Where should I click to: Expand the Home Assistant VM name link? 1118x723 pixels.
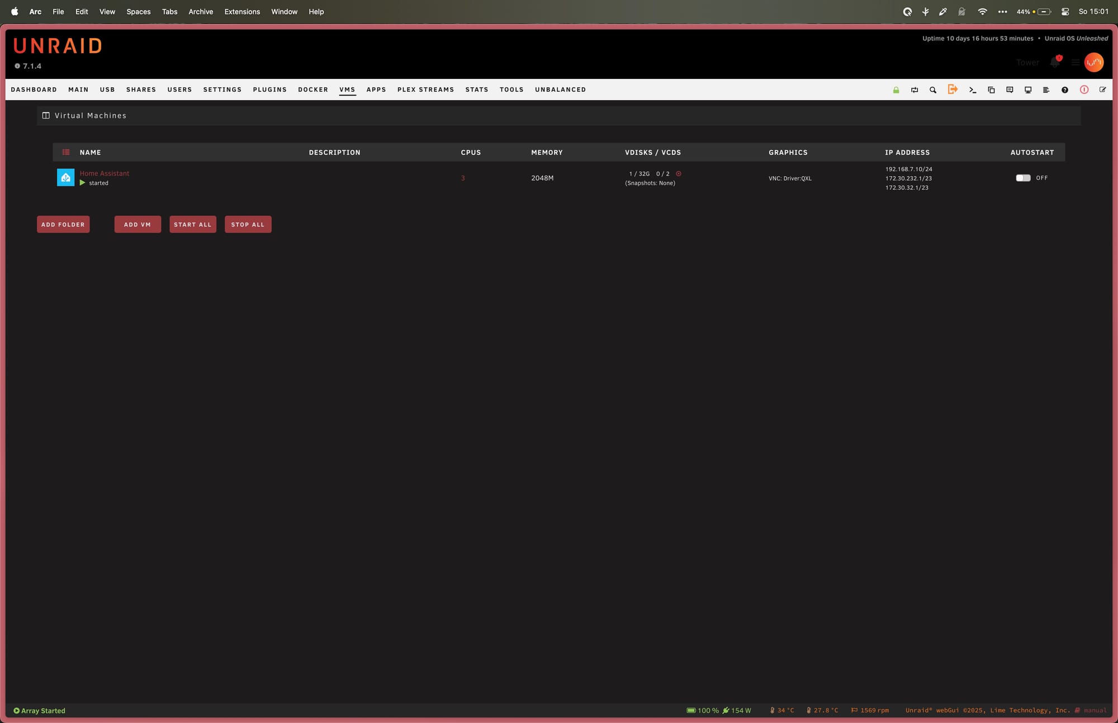click(105, 173)
